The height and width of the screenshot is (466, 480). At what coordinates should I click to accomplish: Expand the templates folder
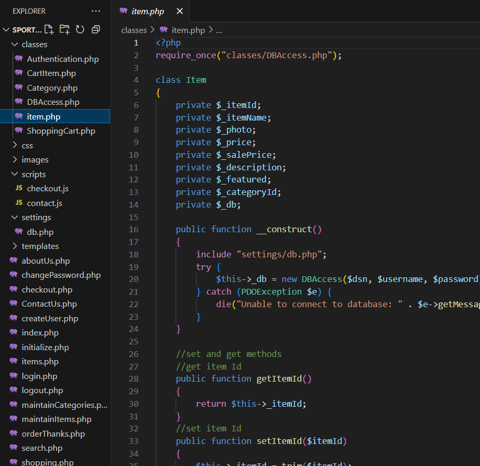pyautogui.click(x=40, y=246)
